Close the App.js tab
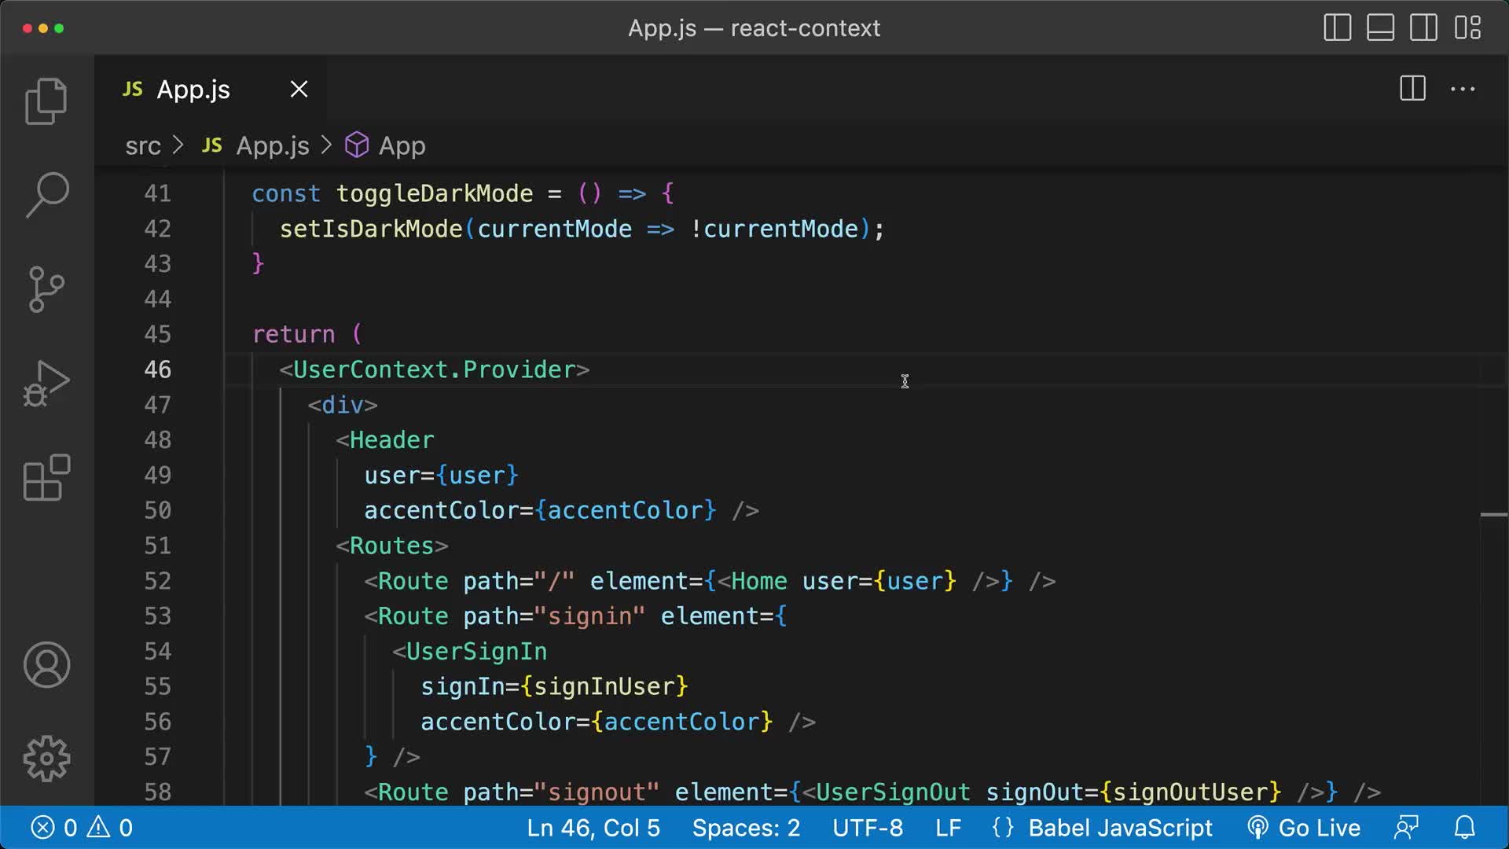1509x849 pixels. click(299, 89)
